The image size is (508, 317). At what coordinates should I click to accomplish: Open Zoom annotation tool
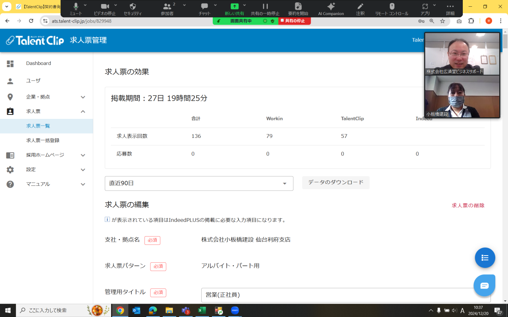[360, 8]
